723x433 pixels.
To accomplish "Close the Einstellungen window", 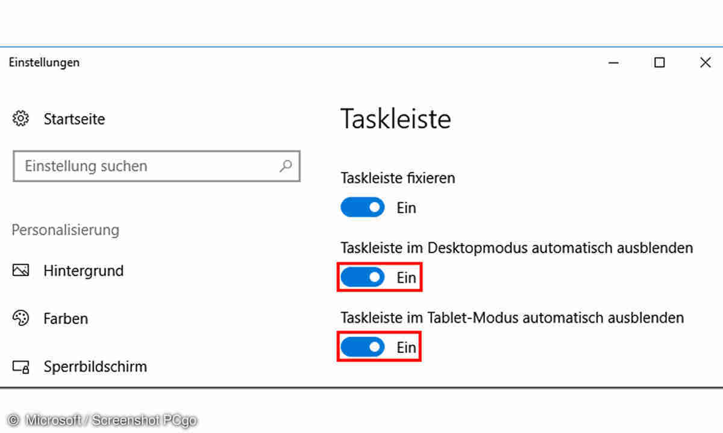I will pyautogui.click(x=706, y=63).
